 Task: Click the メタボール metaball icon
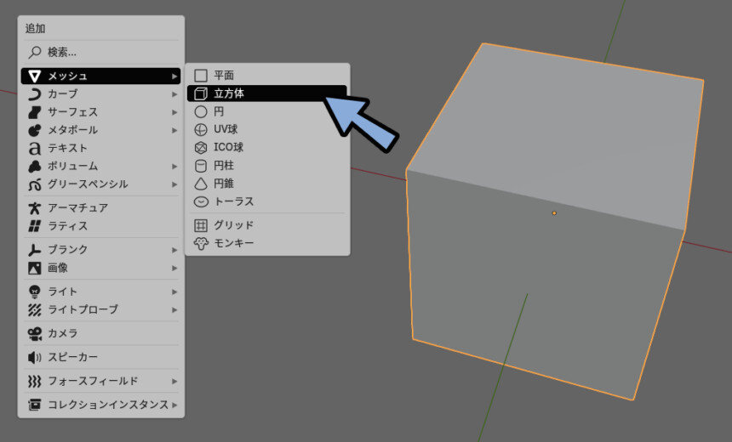pos(35,130)
